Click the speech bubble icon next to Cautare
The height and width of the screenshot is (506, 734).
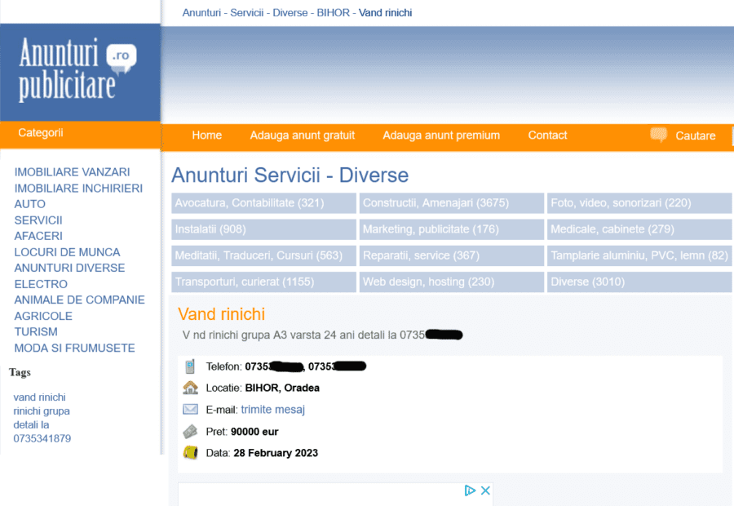[x=657, y=134]
